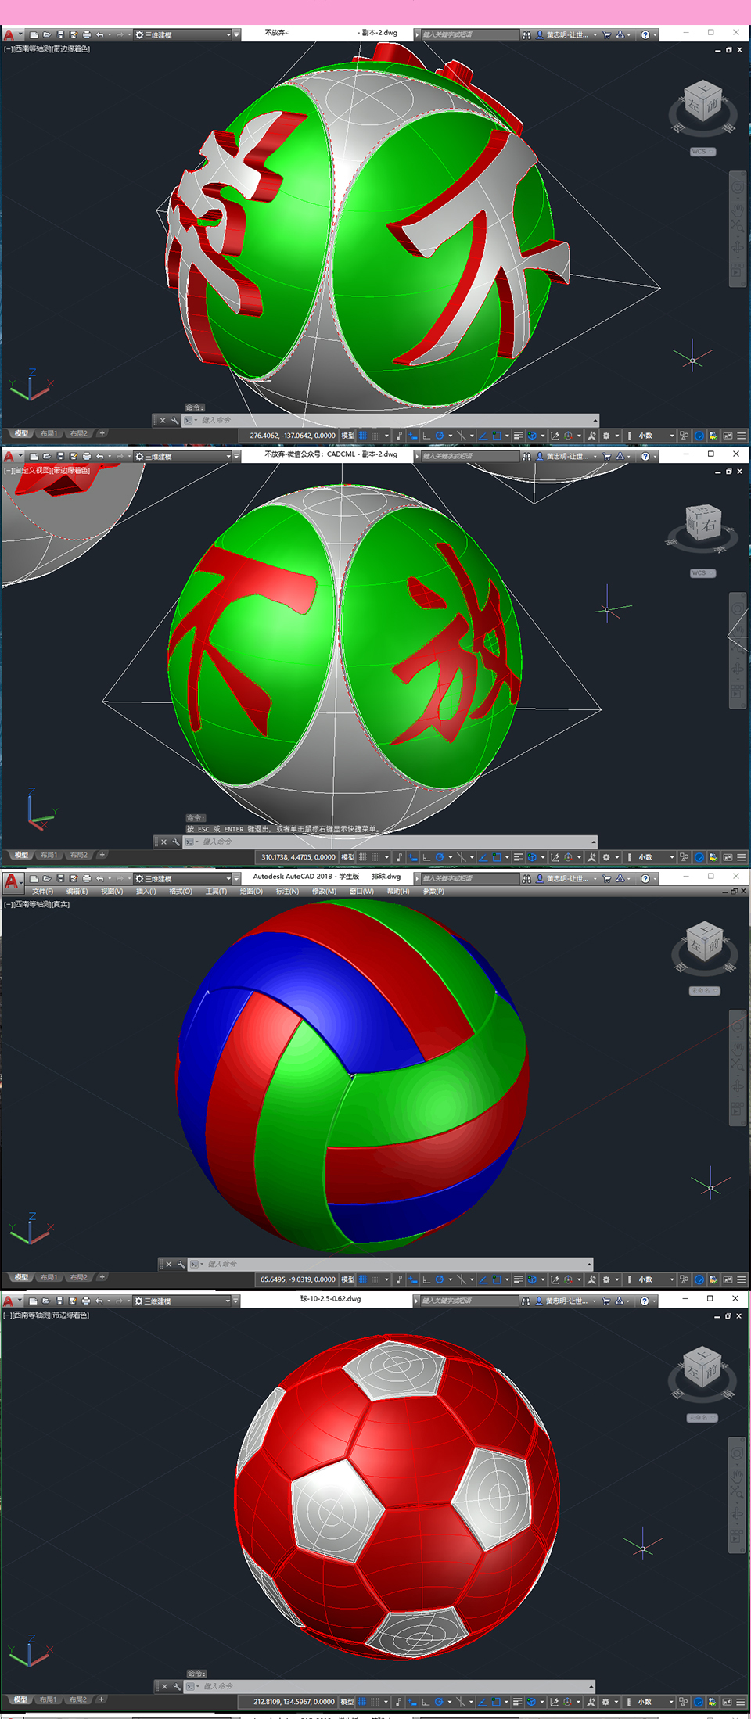
Task: Click Autodesk App Store cart icon in 排球.dwg window
Action: click(x=606, y=879)
